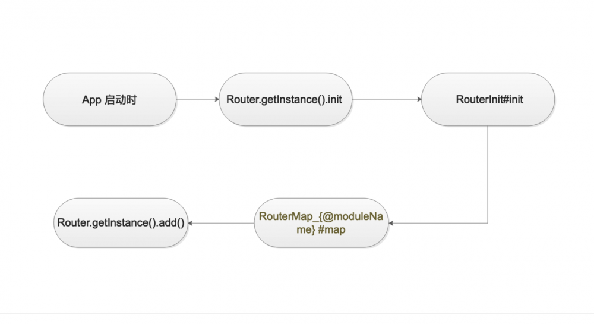
Task: Click arrowhead entering the Router.getInstance().add() node
Action: (x=191, y=223)
